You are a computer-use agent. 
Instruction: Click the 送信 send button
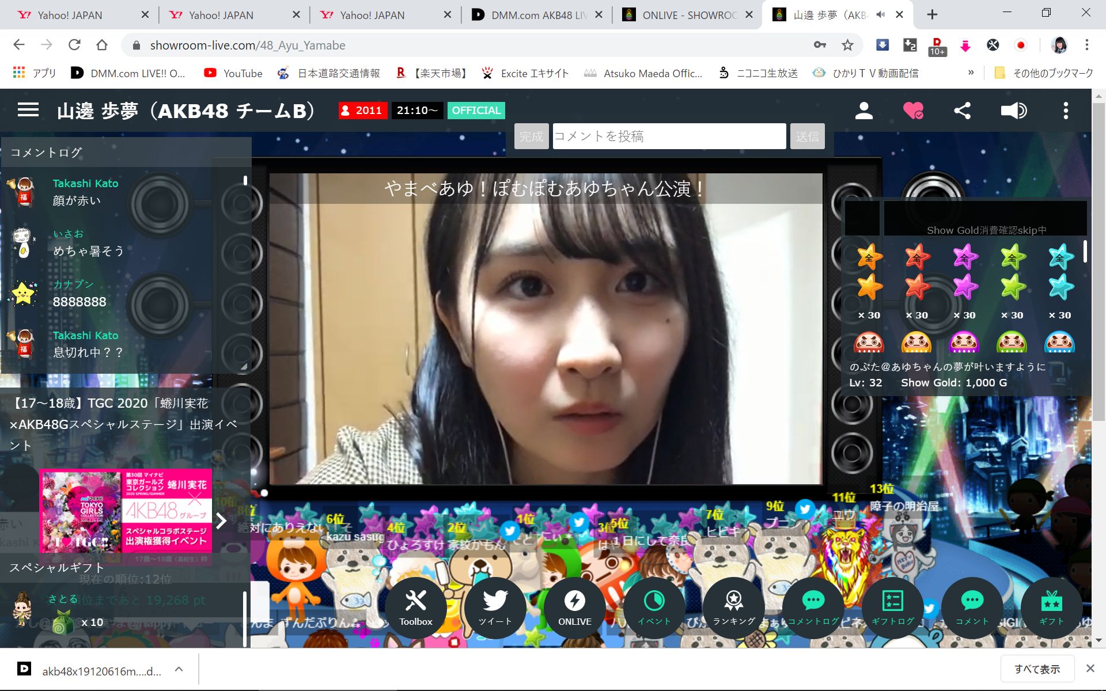click(x=807, y=136)
